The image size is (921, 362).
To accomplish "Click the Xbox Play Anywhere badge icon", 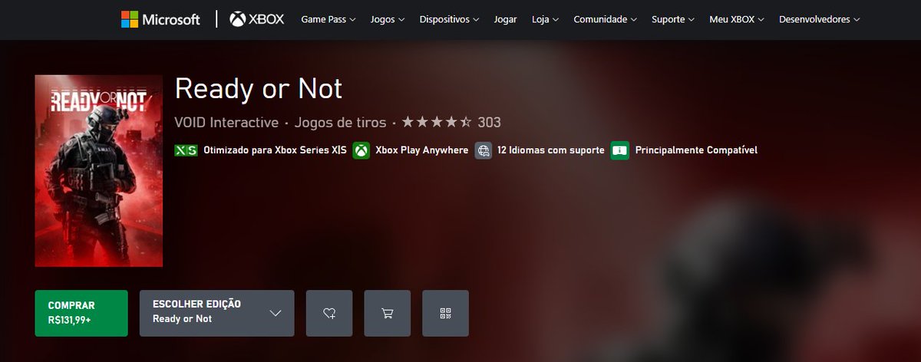I will (x=361, y=150).
